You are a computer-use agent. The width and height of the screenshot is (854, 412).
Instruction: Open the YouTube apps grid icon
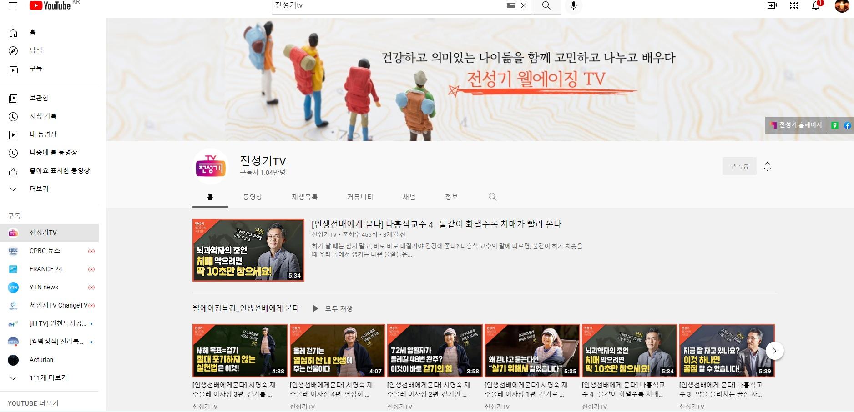coord(794,5)
